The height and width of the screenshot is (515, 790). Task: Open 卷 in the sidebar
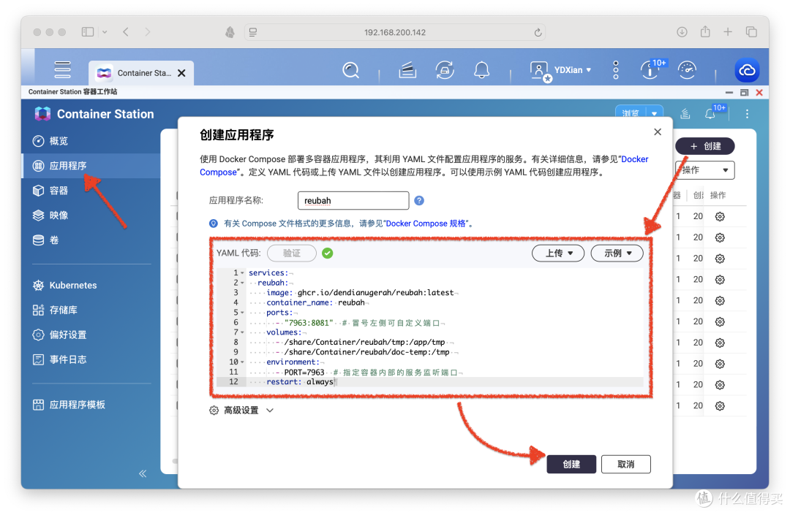click(x=91, y=240)
